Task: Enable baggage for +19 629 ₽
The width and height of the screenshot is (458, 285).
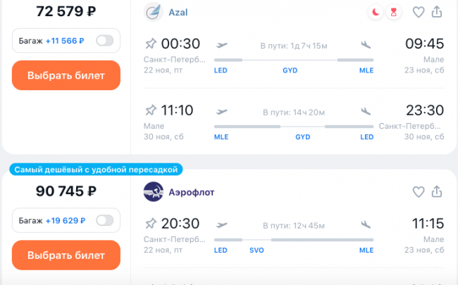Action: [x=105, y=220]
